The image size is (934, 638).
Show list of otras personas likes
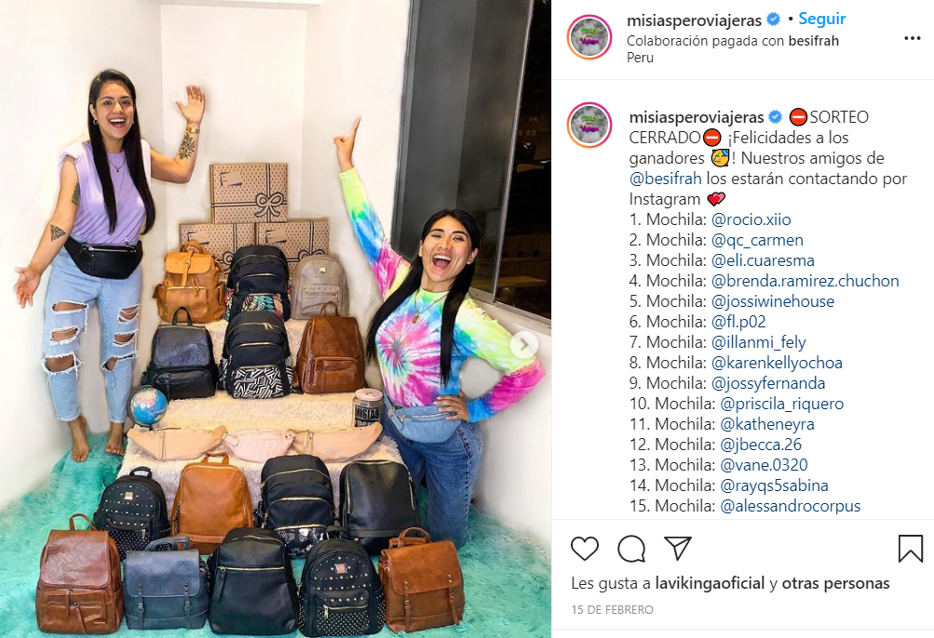835,583
